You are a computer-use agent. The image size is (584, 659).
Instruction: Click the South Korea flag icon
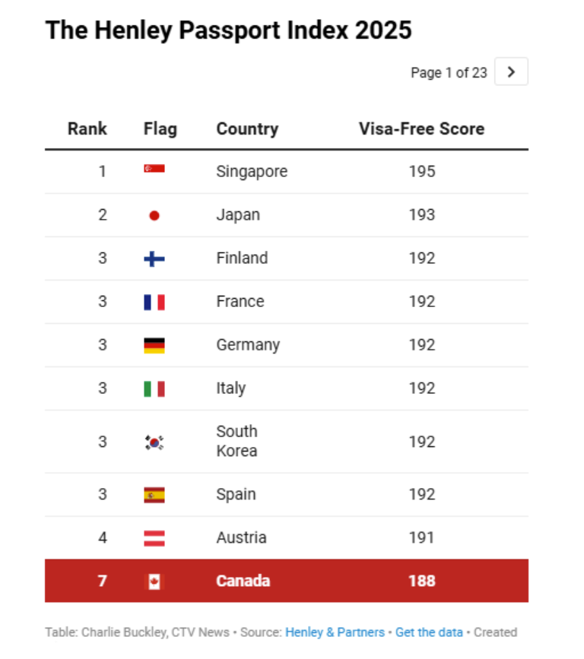[154, 442]
